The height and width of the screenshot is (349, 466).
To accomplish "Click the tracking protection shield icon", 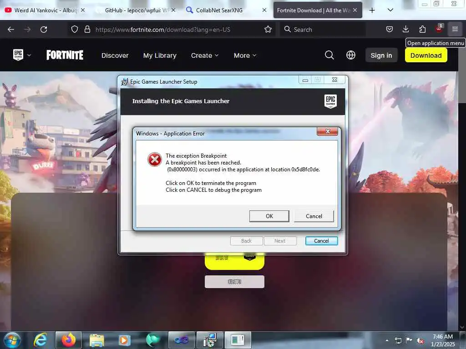I will [x=75, y=29].
